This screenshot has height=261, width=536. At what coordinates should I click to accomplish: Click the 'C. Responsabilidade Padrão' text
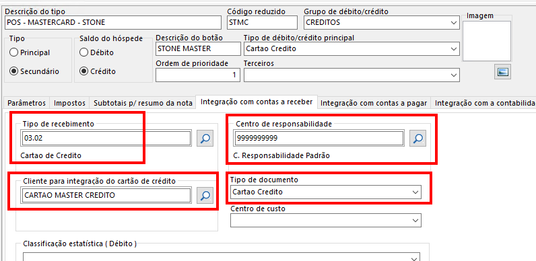[281, 156]
